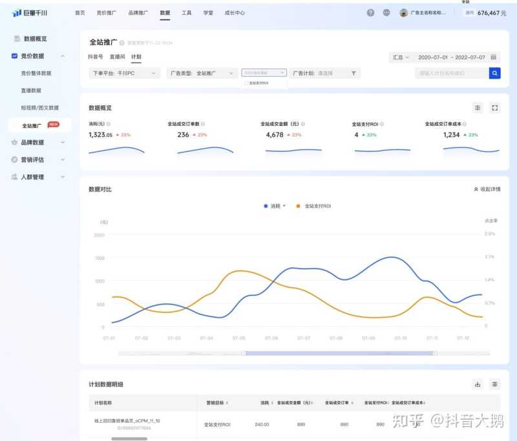The image size is (517, 441).
Task: Click the chart time range slider bar
Action: (x=339, y=353)
